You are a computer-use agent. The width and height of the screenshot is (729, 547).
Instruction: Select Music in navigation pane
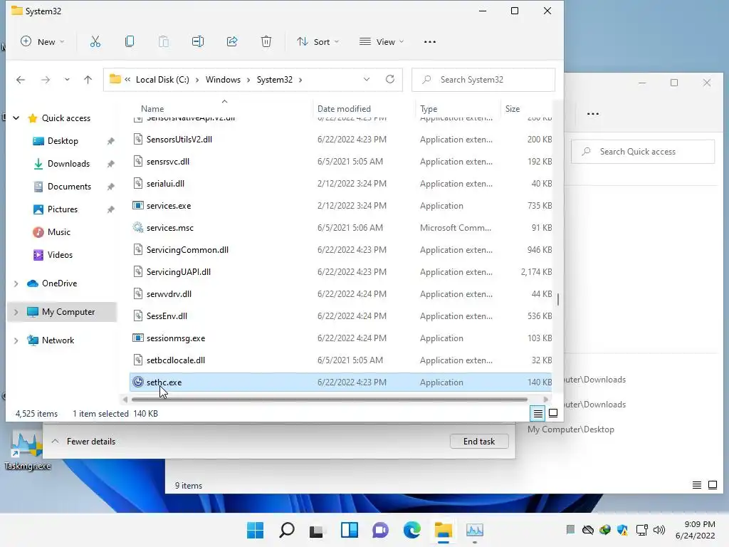(59, 232)
